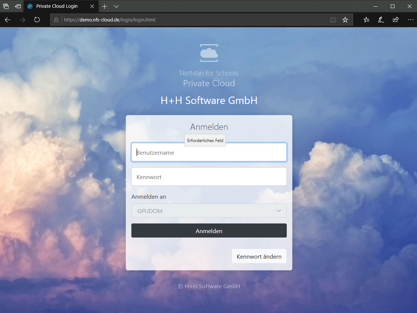Click into the Kennwort password field

click(x=209, y=176)
